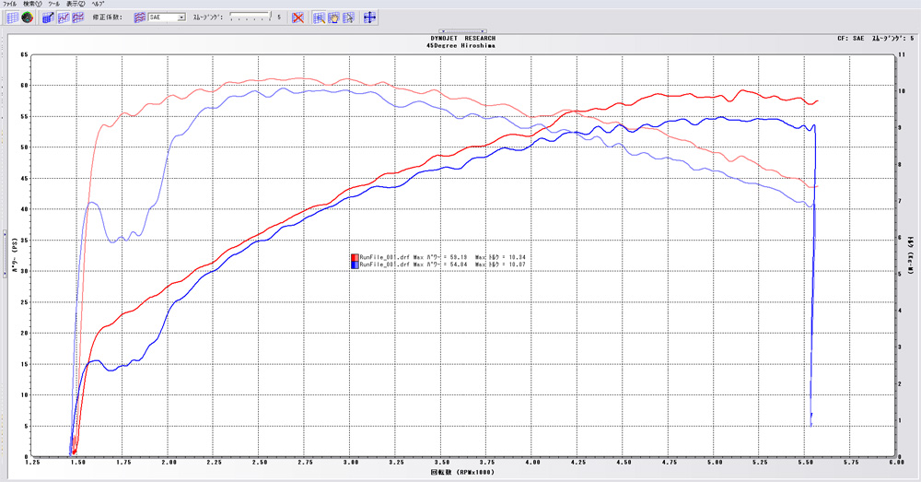The image size is (921, 482).
Task: Select the arrow pointer graph tool
Action: click(349, 17)
